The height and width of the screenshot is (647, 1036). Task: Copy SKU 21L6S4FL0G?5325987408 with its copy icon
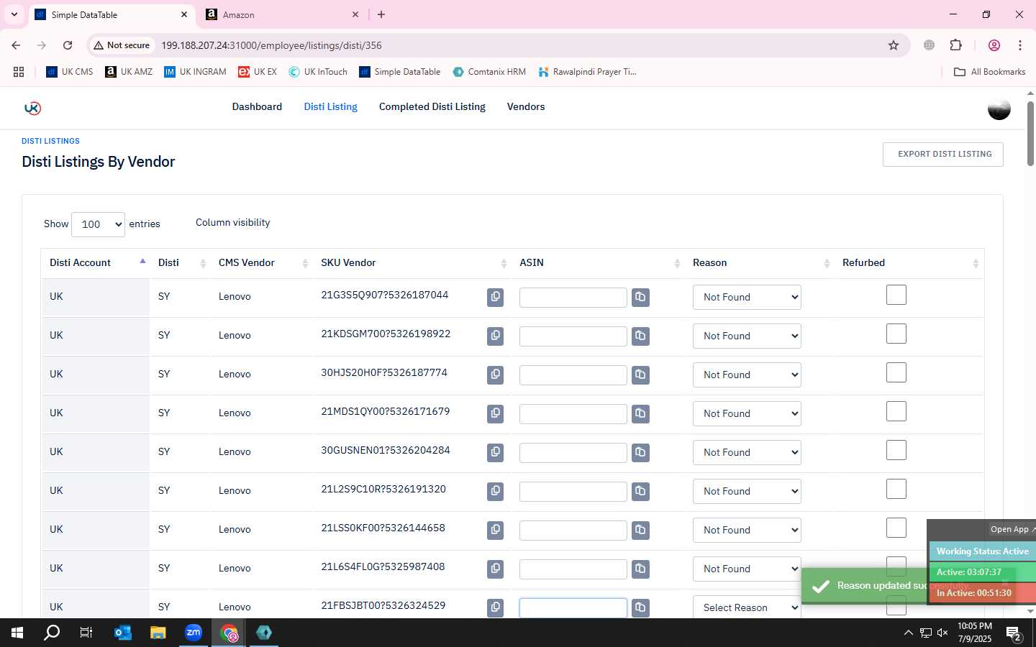tap(495, 569)
